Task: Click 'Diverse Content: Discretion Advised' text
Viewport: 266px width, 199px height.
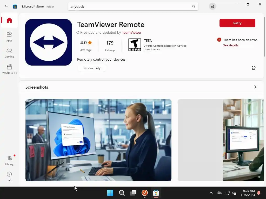Action: (165, 46)
